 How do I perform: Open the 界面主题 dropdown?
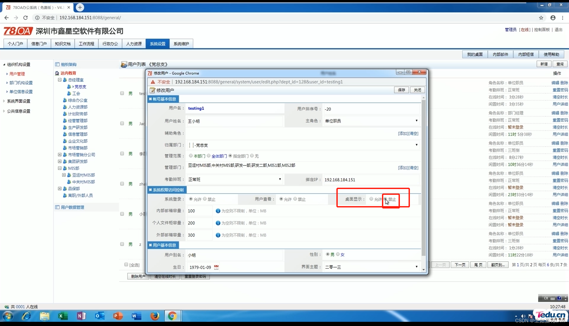point(371,267)
